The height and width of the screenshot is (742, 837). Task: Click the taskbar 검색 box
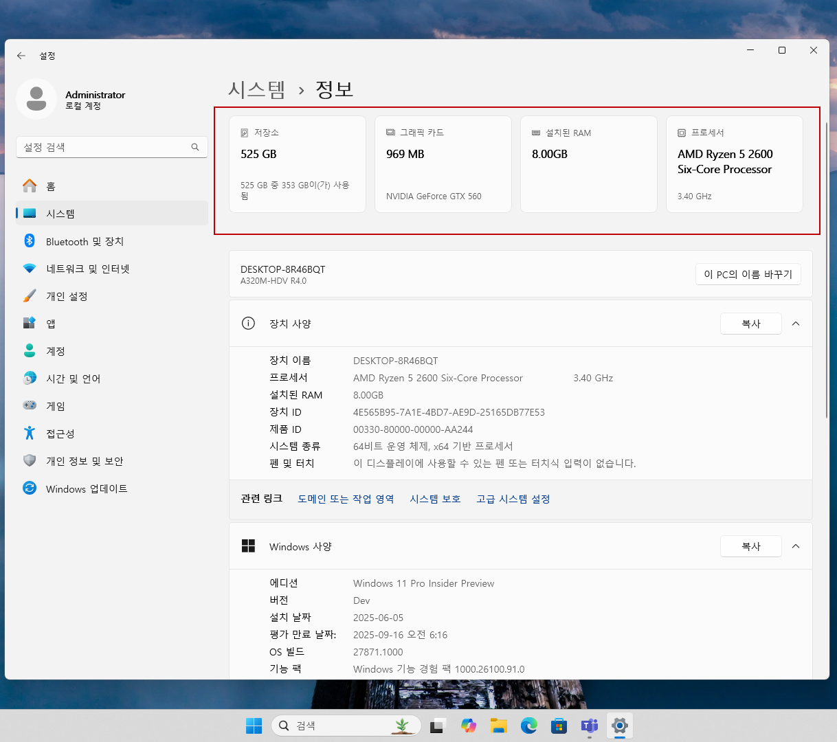tap(346, 726)
